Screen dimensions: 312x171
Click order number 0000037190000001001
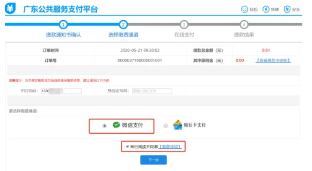tap(140, 61)
